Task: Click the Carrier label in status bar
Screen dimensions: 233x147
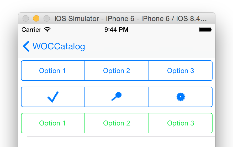Action: [x=31, y=30]
